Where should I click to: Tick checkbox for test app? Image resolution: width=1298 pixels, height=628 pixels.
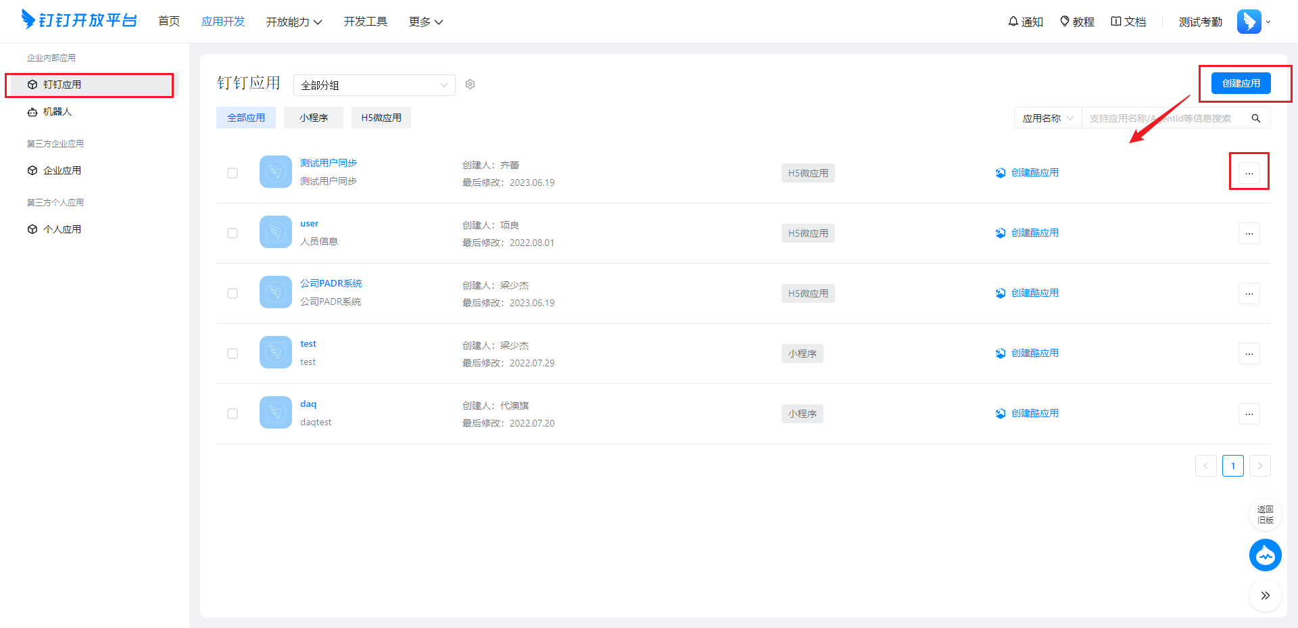(x=233, y=354)
